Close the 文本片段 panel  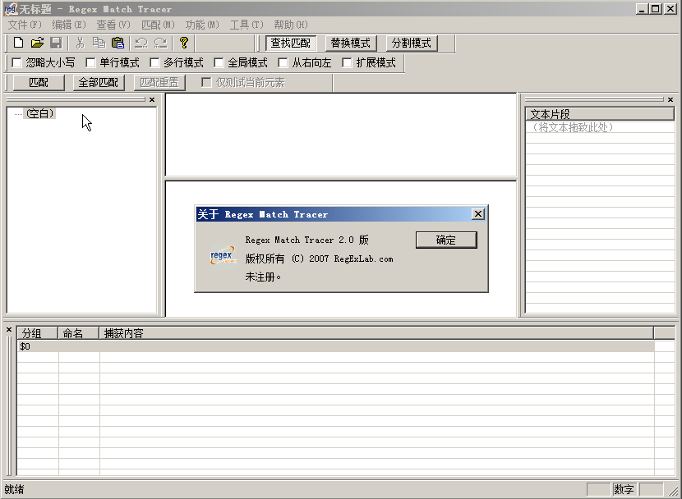click(x=670, y=100)
